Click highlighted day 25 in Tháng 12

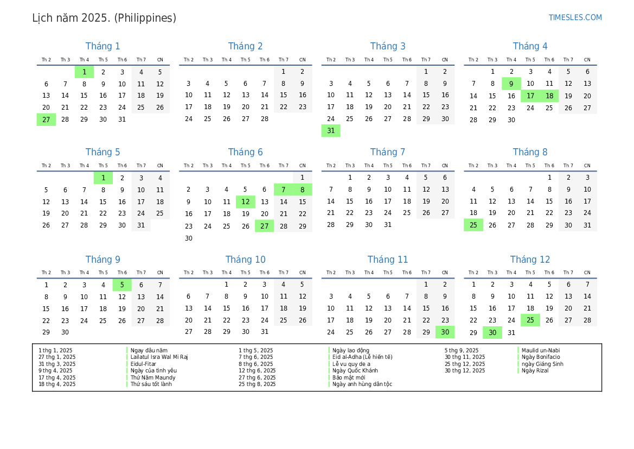pos(530,320)
